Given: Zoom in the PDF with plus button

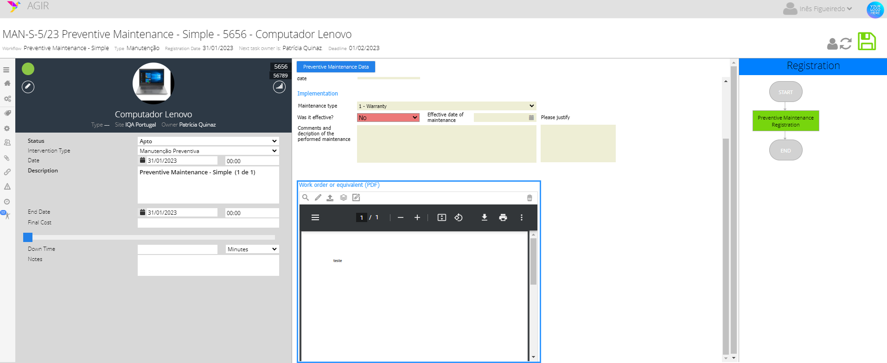Looking at the screenshot, I should [x=417, y=217].
